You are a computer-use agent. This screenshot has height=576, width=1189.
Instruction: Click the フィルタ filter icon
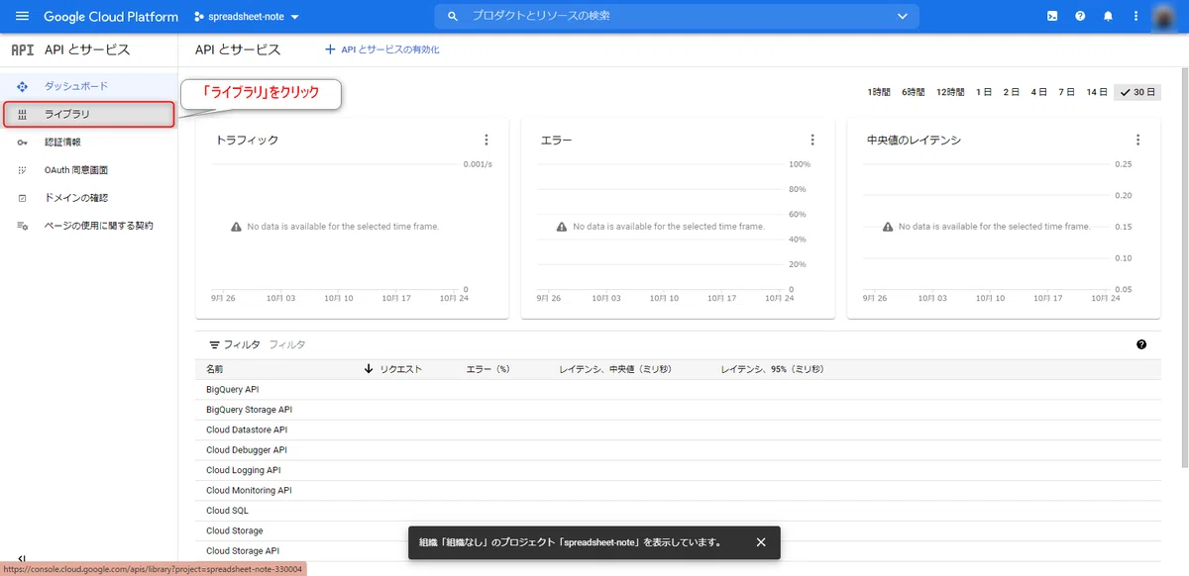pos(214,344)
